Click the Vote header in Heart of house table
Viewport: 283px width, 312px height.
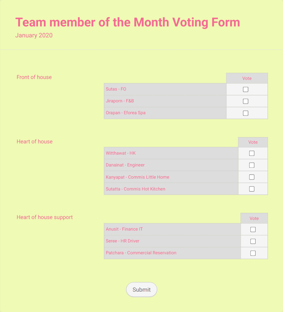253,142
